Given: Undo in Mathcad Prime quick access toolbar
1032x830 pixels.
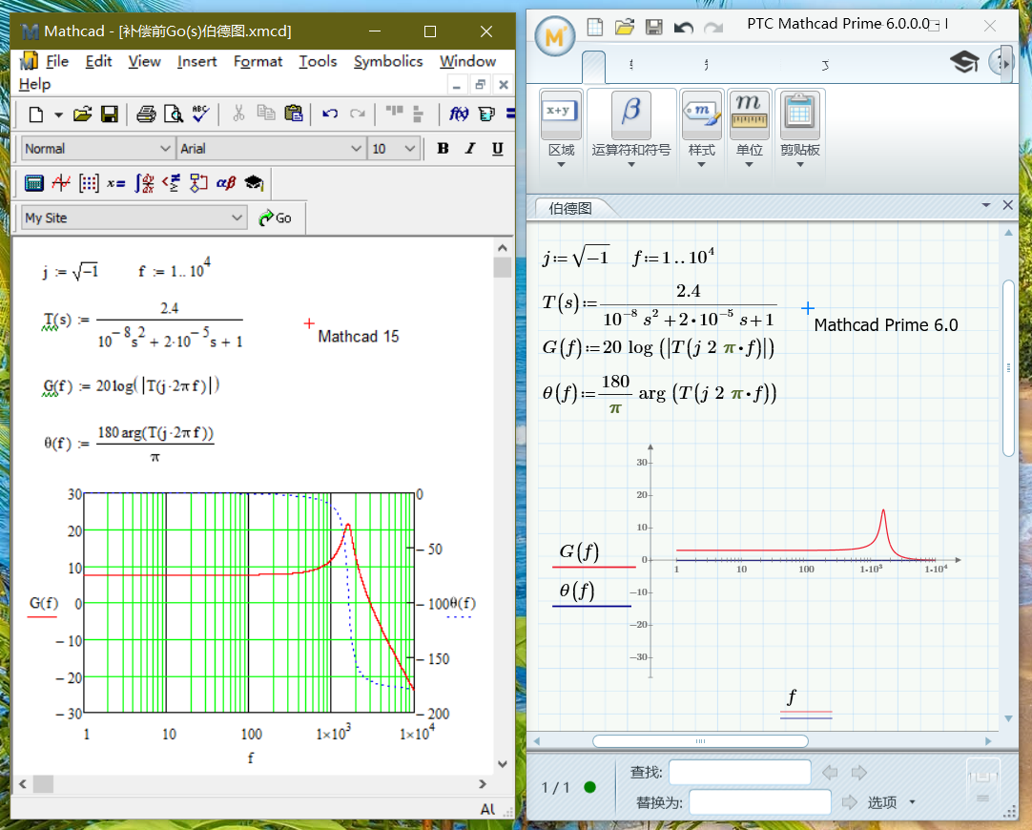Looking at the screenshot, I should coord(683,27).
